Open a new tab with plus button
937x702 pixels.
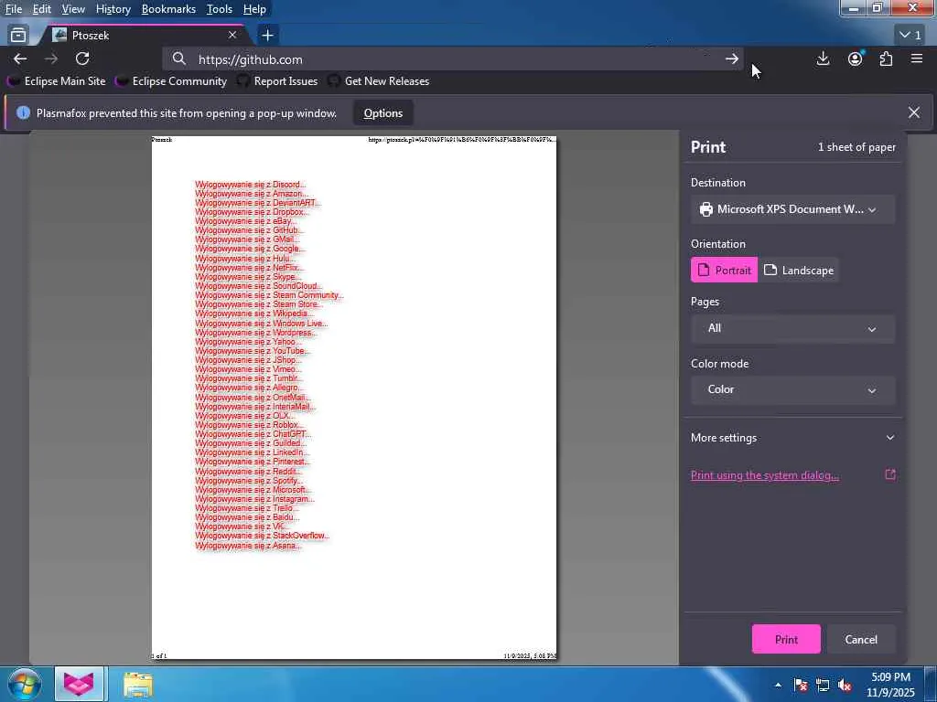point(268,36)
